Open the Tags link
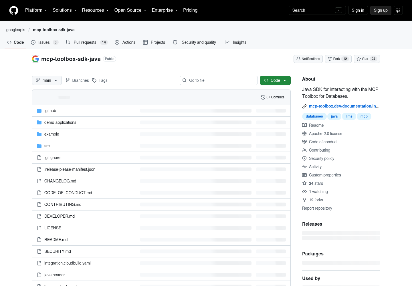Image resolution: width=412 pixels, height=286 pixels. tap(100, 80)
